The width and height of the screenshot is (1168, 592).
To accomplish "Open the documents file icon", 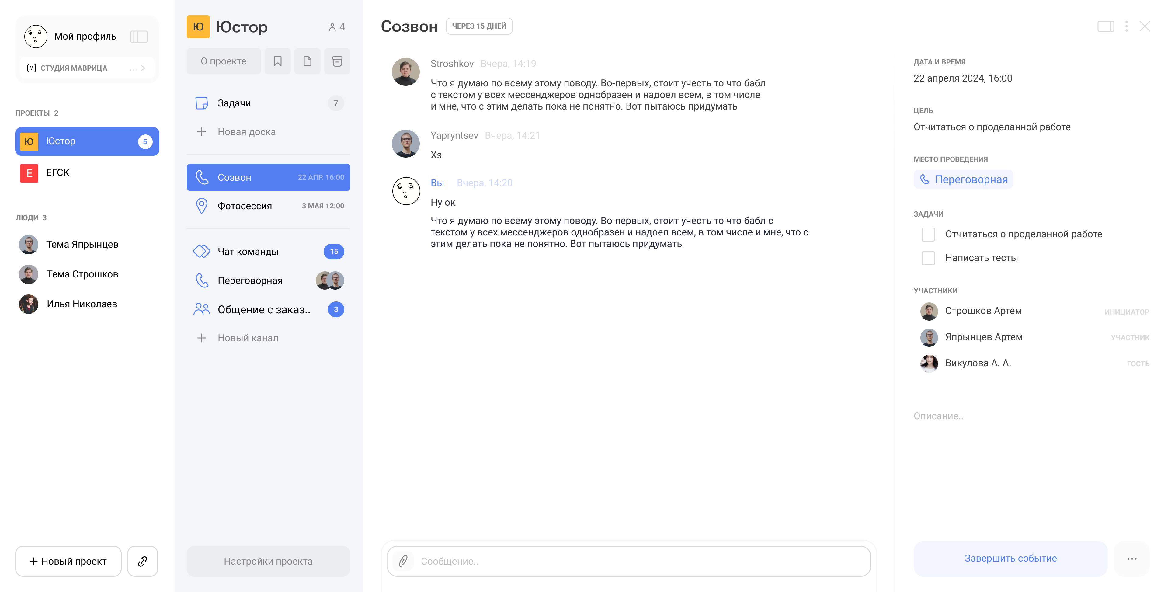I will pyautogui.click(x=308, y=61).
